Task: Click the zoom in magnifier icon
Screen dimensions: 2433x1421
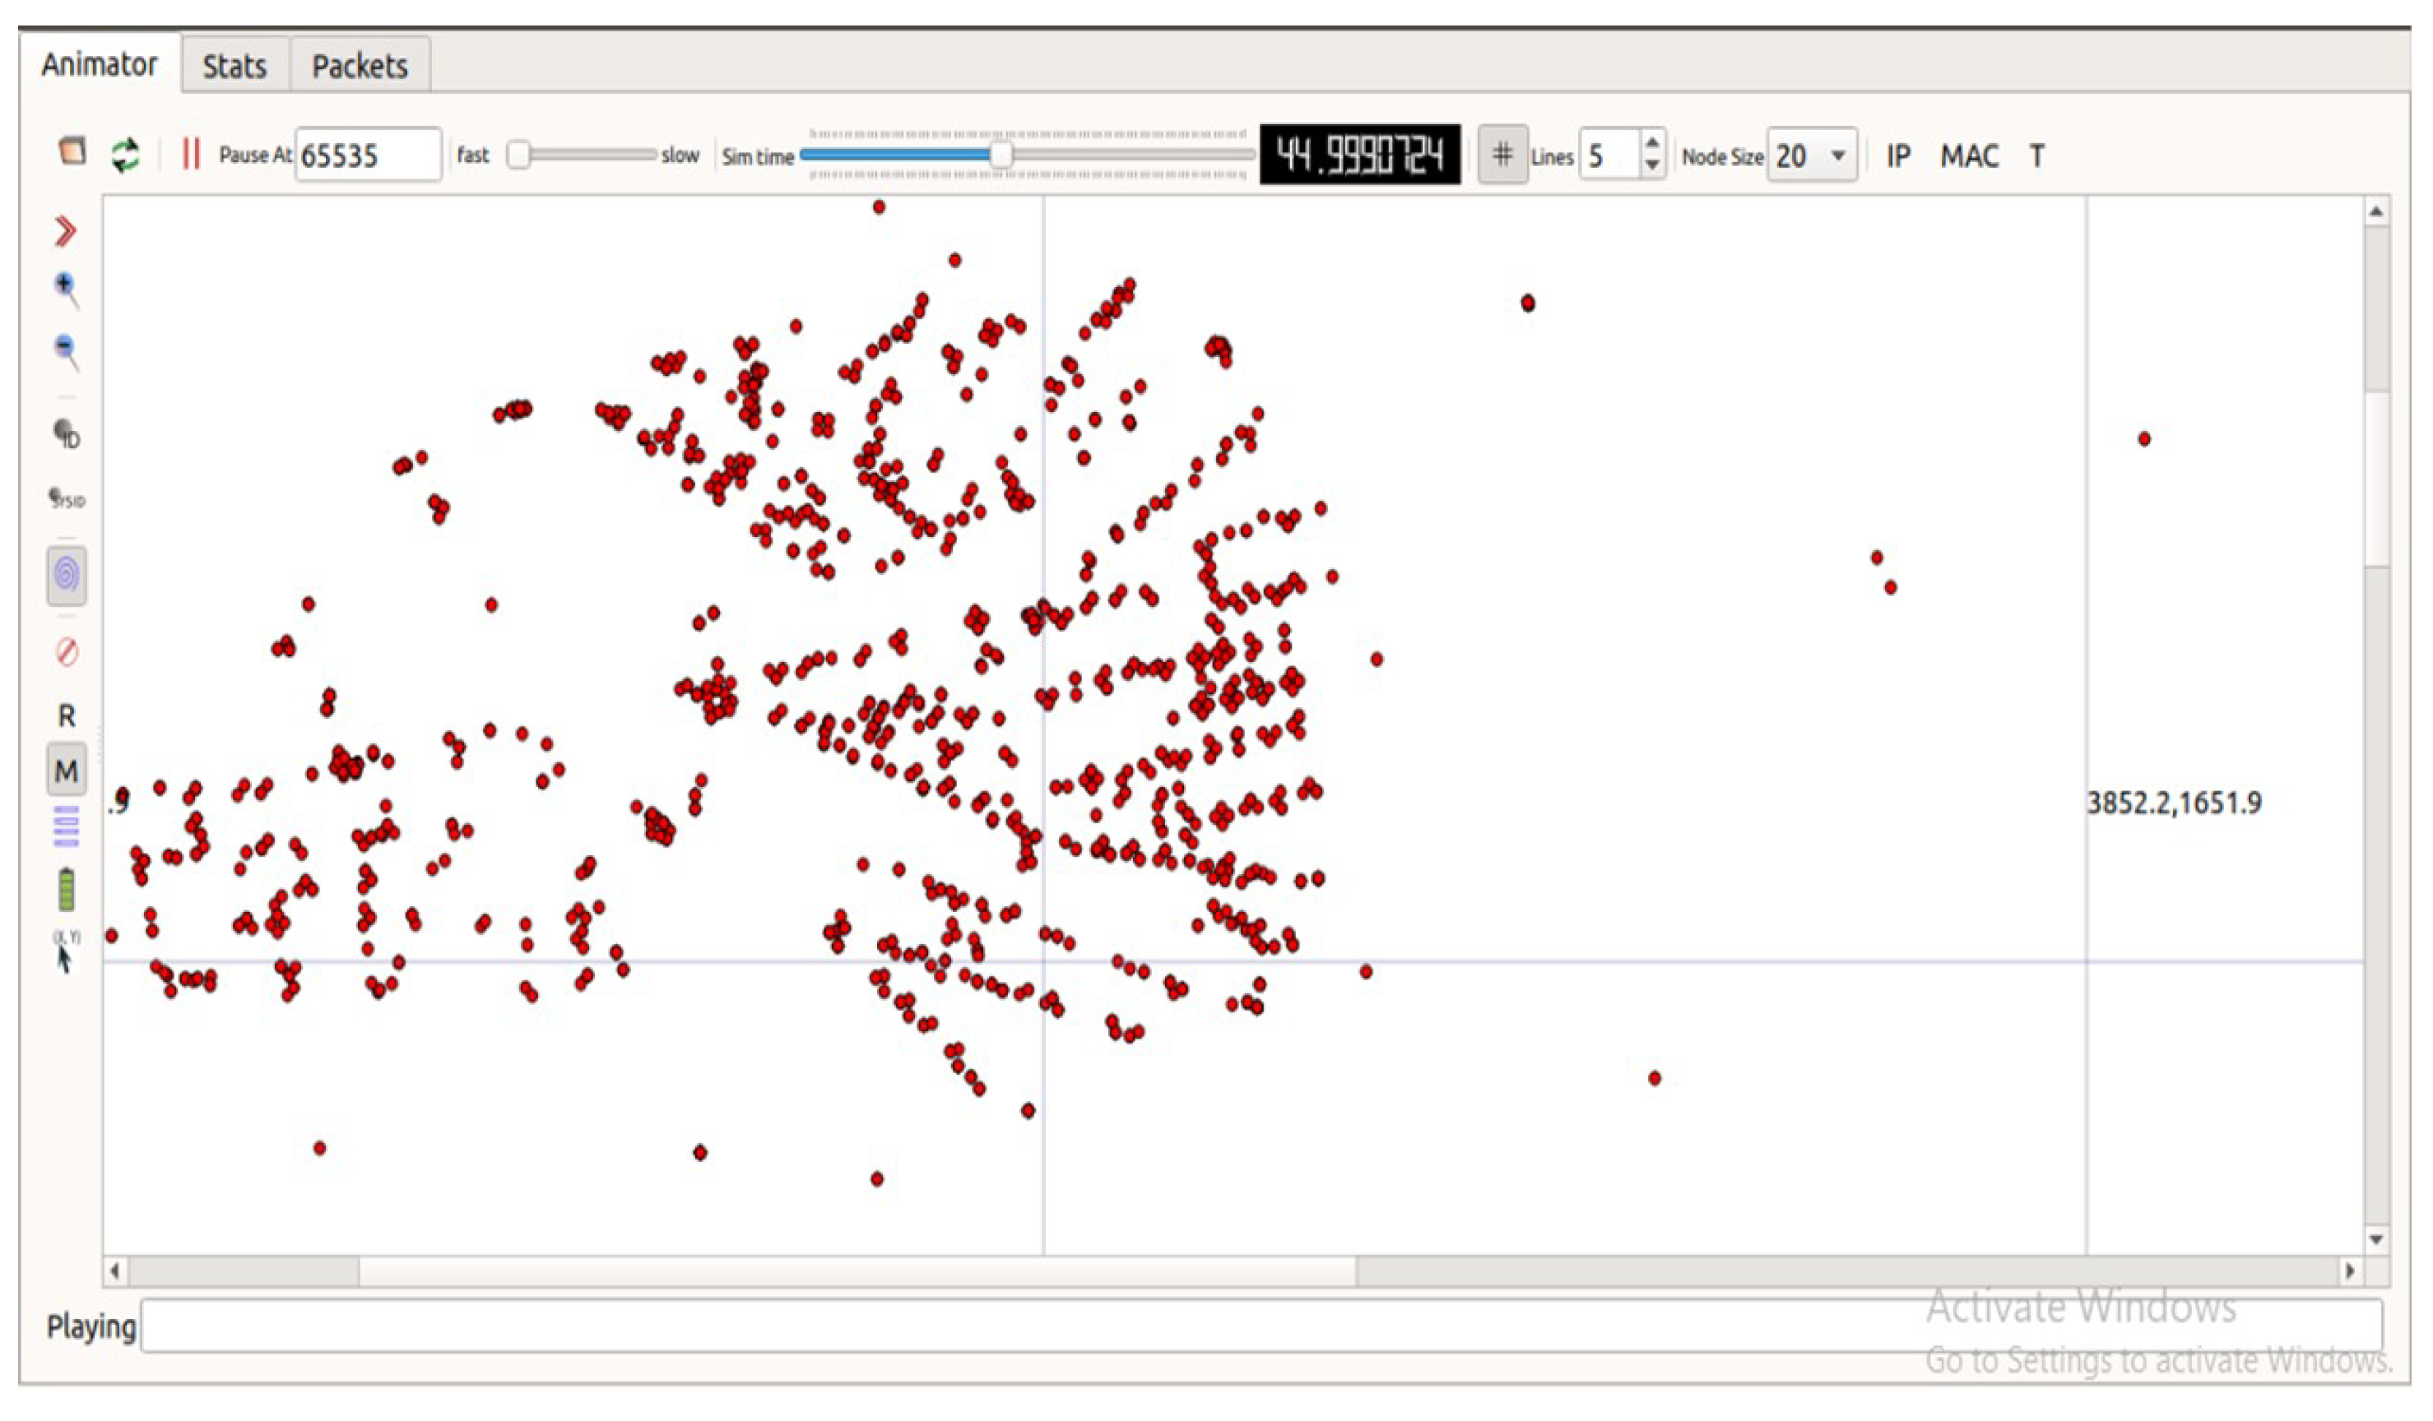Action: click(66, 288)
